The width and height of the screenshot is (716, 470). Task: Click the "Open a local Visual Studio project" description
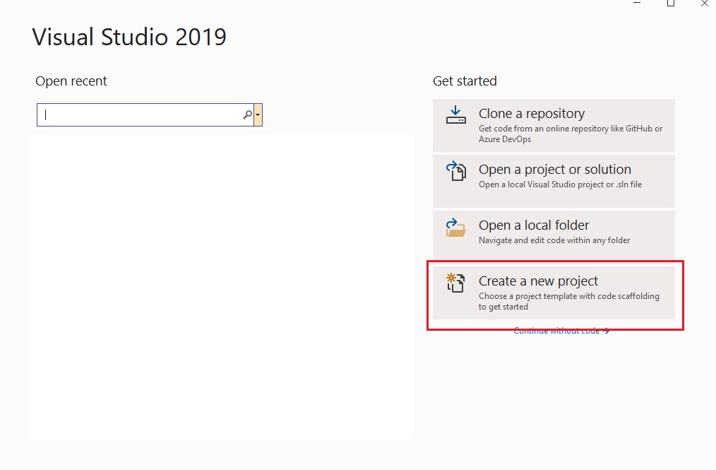click(560, 184)
